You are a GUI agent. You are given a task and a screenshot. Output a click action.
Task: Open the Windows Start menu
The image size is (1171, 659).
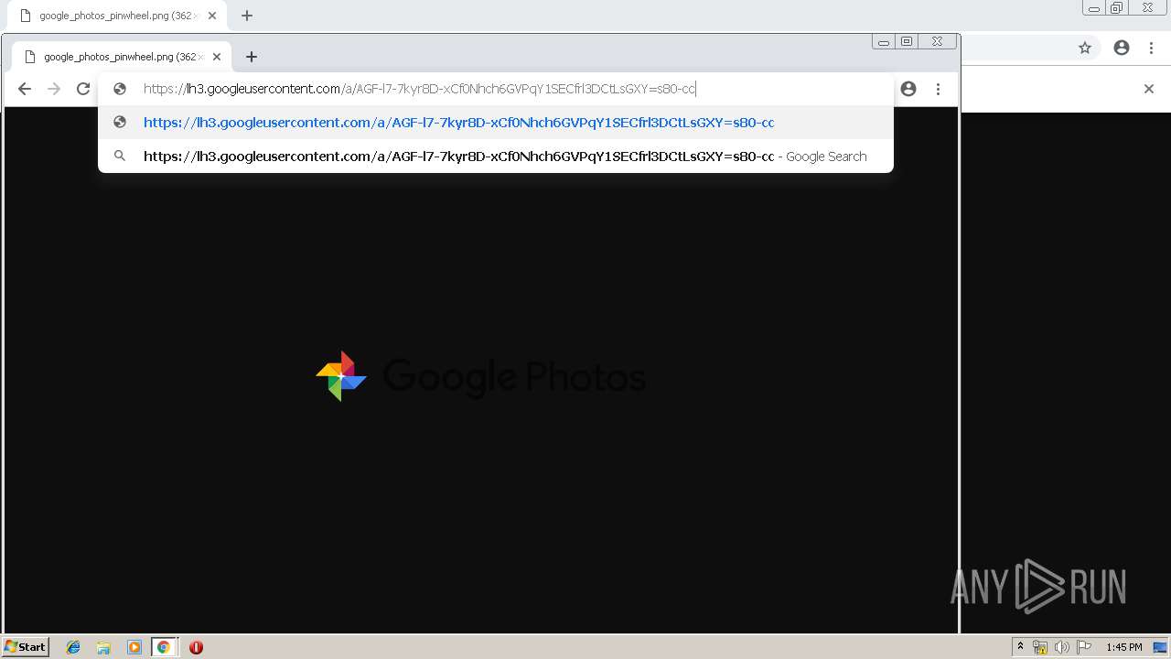click(x=26, y=646)
